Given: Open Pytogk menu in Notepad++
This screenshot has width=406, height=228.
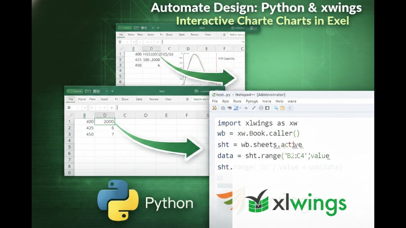Looking at the screenshot, I should coord(252,101).
